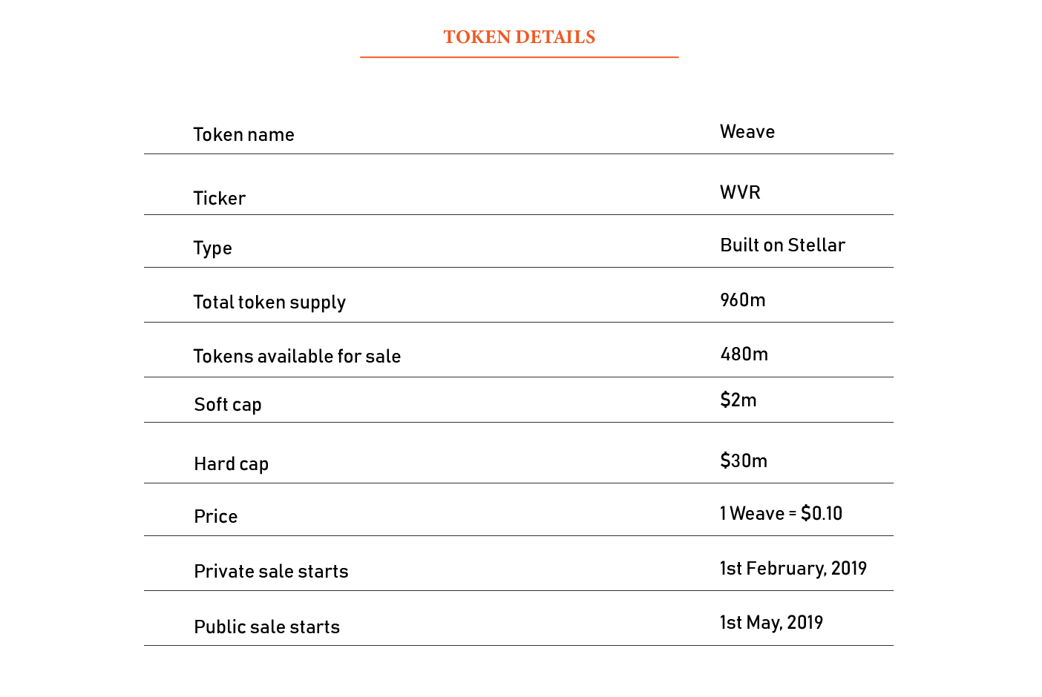Screen dimensions: 1042x697
Task: Select the 1st May, 2019 date
Action: (771, 623)
